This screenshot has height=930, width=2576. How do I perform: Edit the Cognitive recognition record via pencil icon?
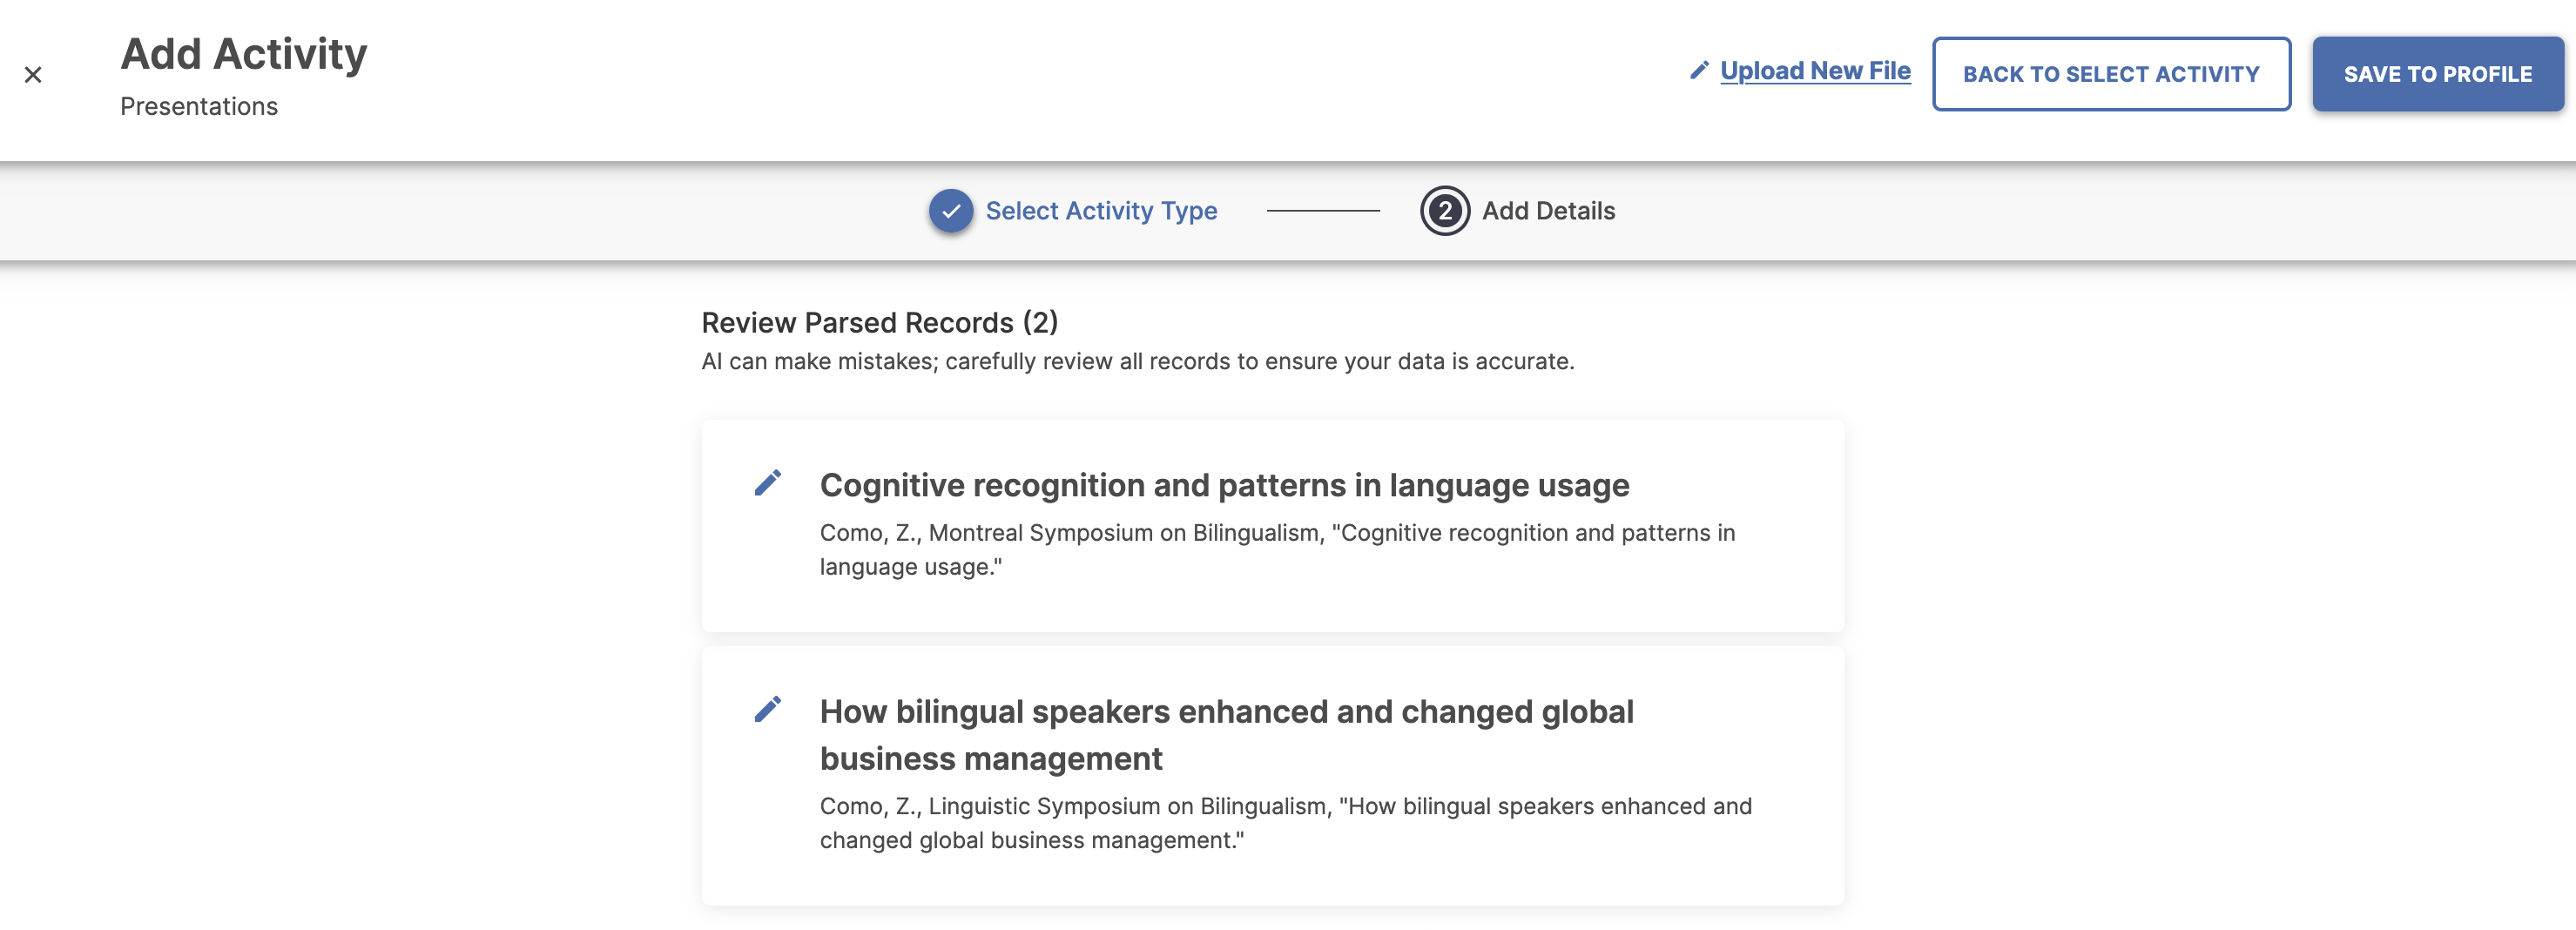[768, 483]
